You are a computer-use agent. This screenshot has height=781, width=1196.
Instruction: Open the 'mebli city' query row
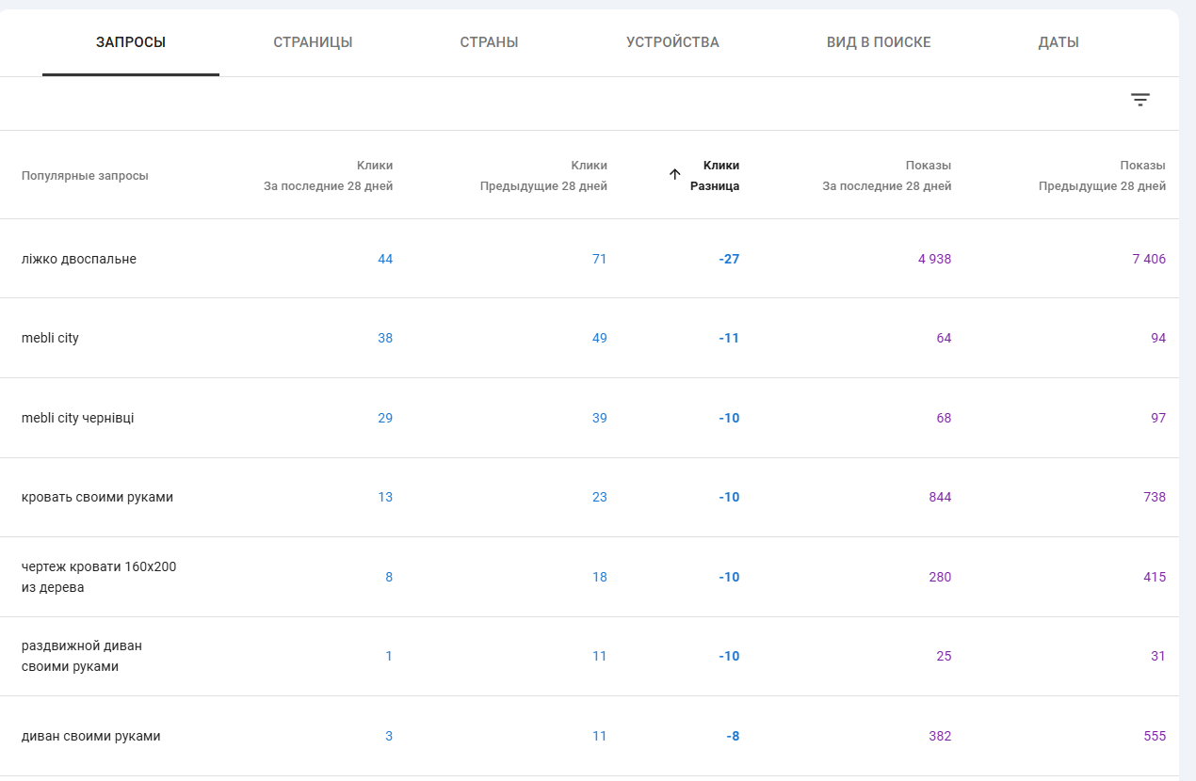tap(50, 338)
